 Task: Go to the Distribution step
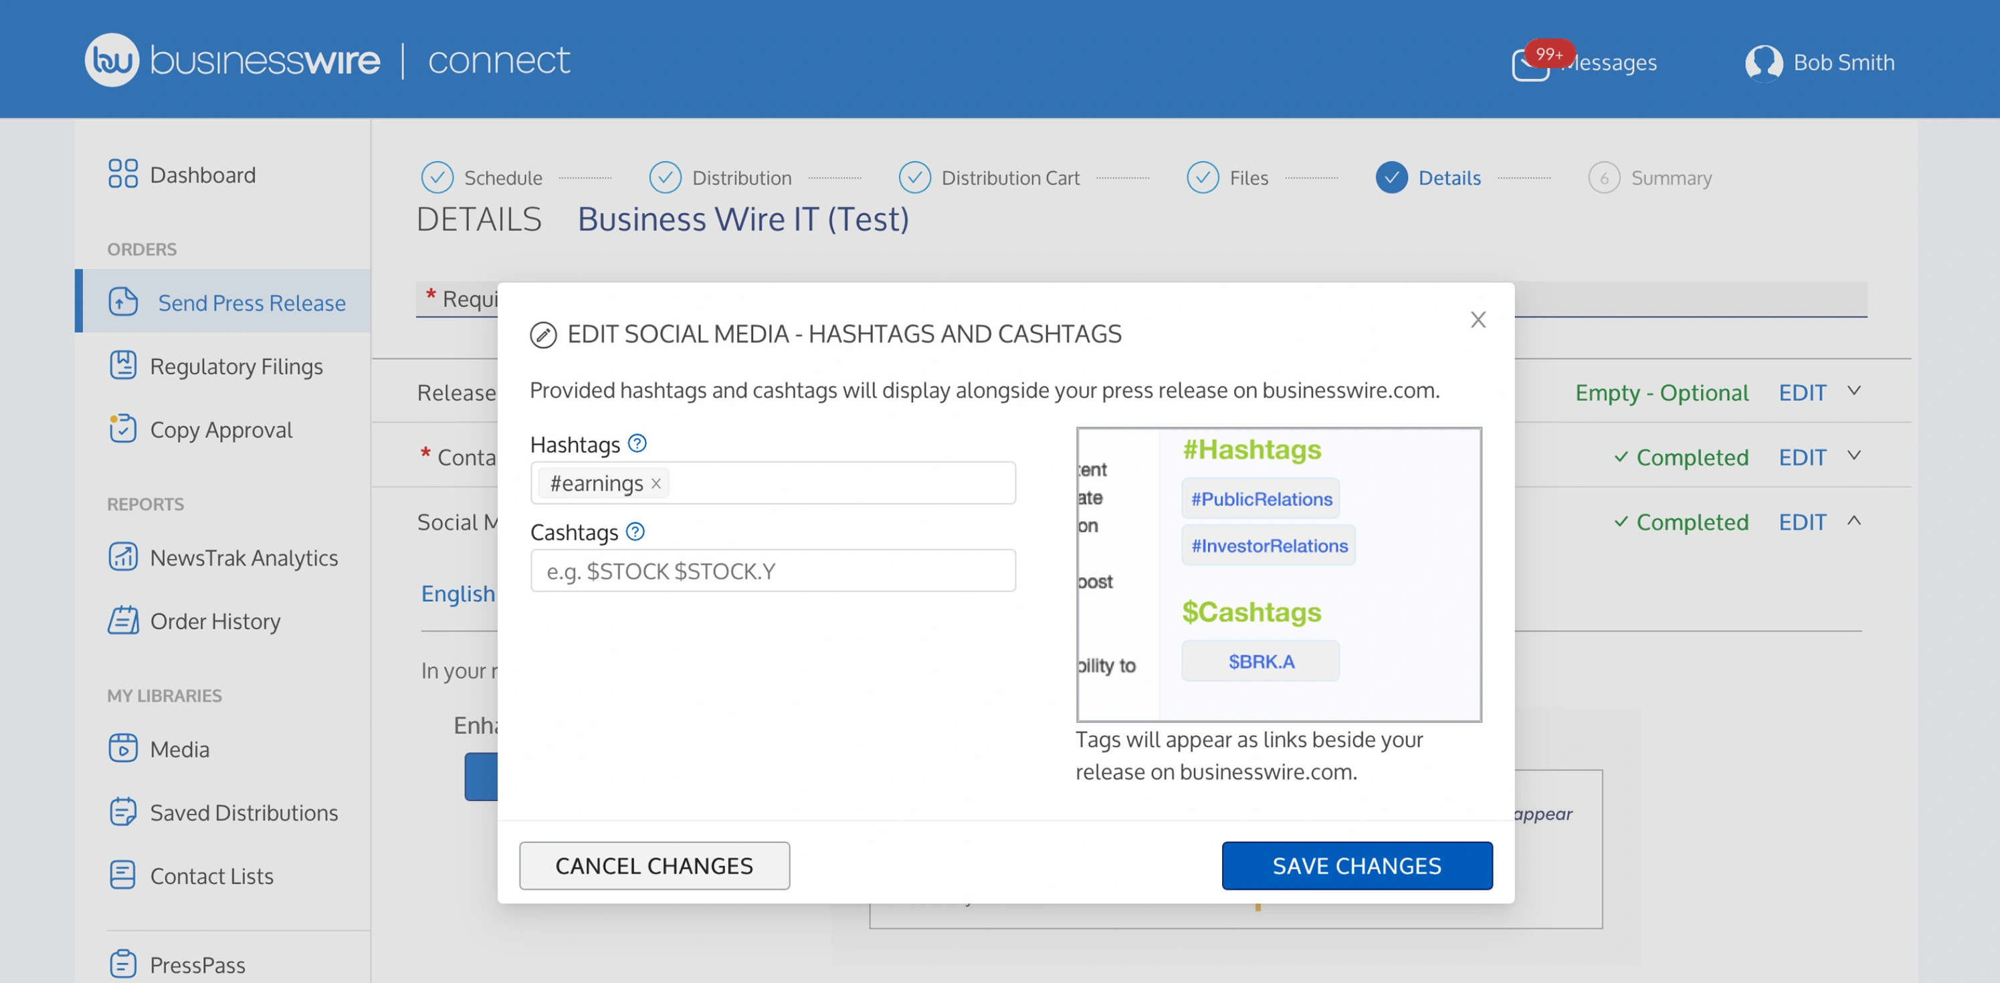point(741,178)
